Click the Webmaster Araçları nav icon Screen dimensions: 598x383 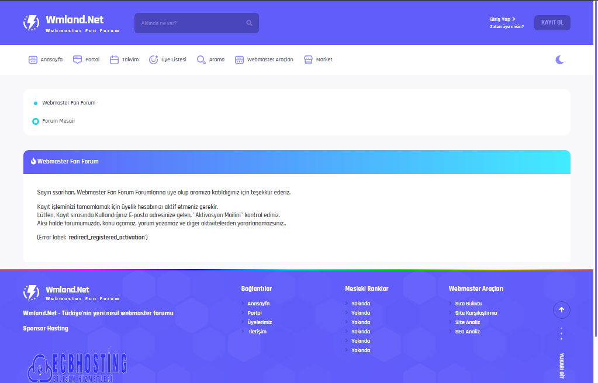tap(239, 60)
